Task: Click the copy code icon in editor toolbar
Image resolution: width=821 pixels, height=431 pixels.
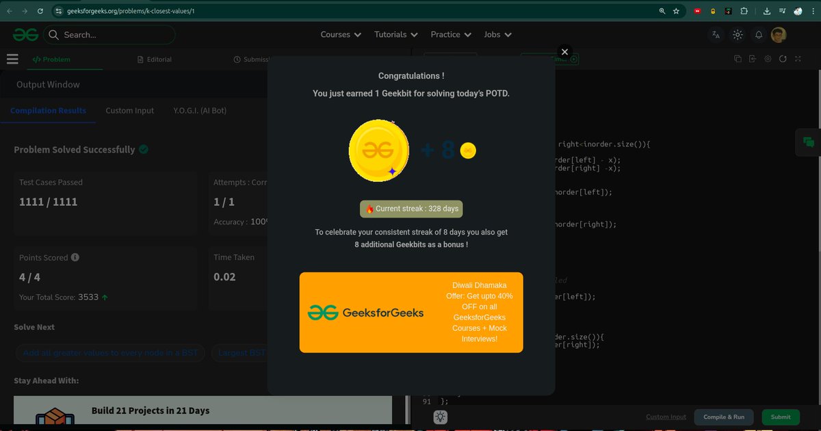Action: [x=738, y=59]
